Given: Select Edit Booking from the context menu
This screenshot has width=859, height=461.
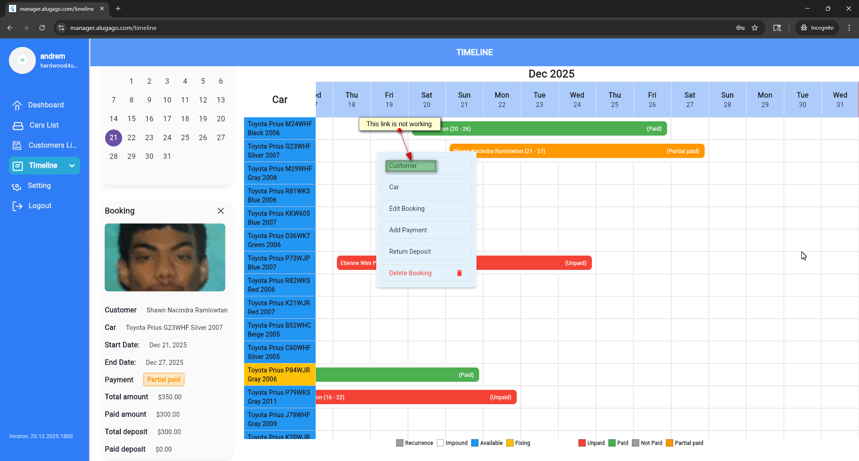Looking at the screenshot, I should point(426,209).
